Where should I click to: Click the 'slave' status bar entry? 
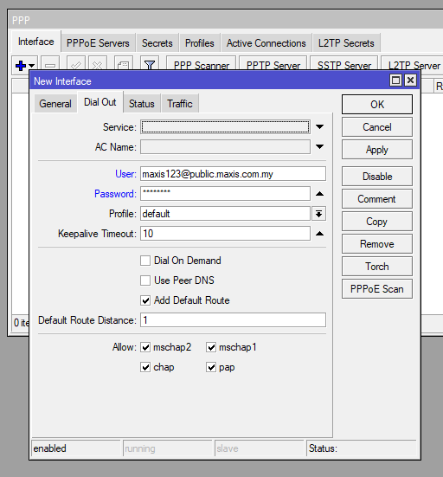coord(260,448)
